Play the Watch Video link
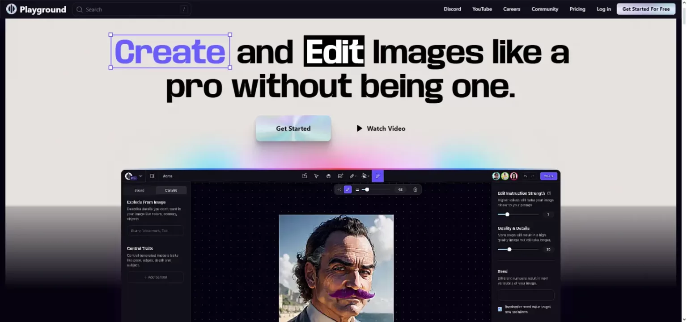 (x=381, y=128)
